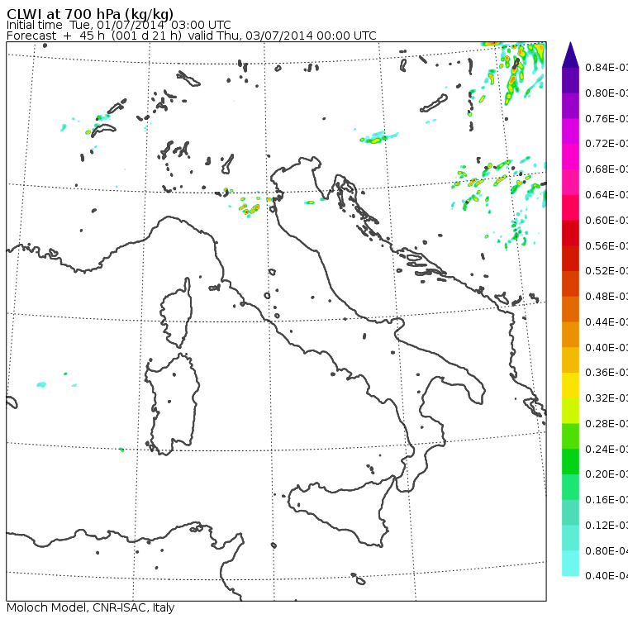Select the aqua band between 0.80E-04 and 0.12E-03
The width and height of the screenshot is (628, 619).
[x=570, y=538]
